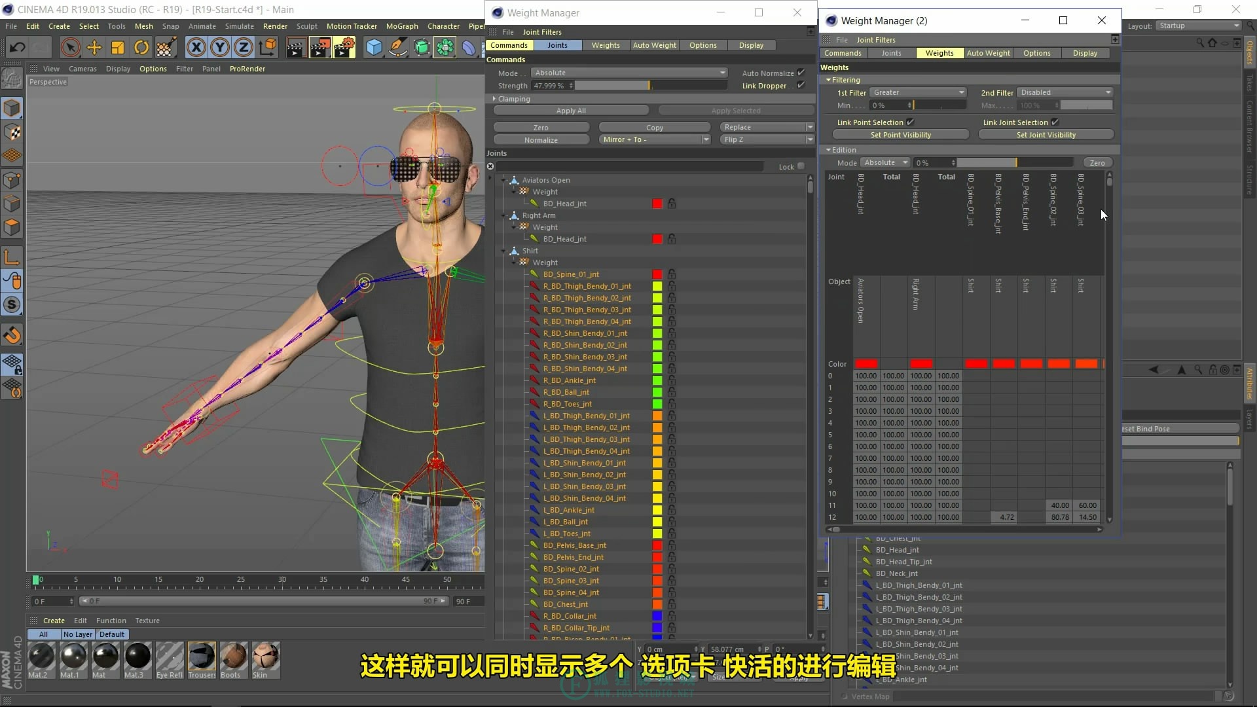1257x707 pixels.
Task: Toggle the Lock checkbox in Joints
Action: 801,166
